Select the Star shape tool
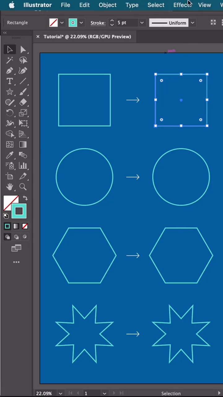This screenshot has height=397, width=223. 10,92
